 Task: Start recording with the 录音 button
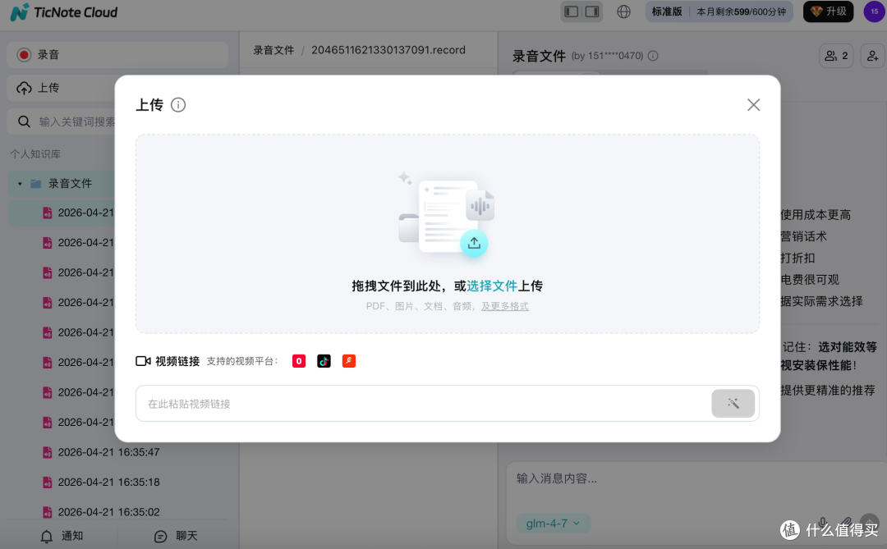[117, 55]
